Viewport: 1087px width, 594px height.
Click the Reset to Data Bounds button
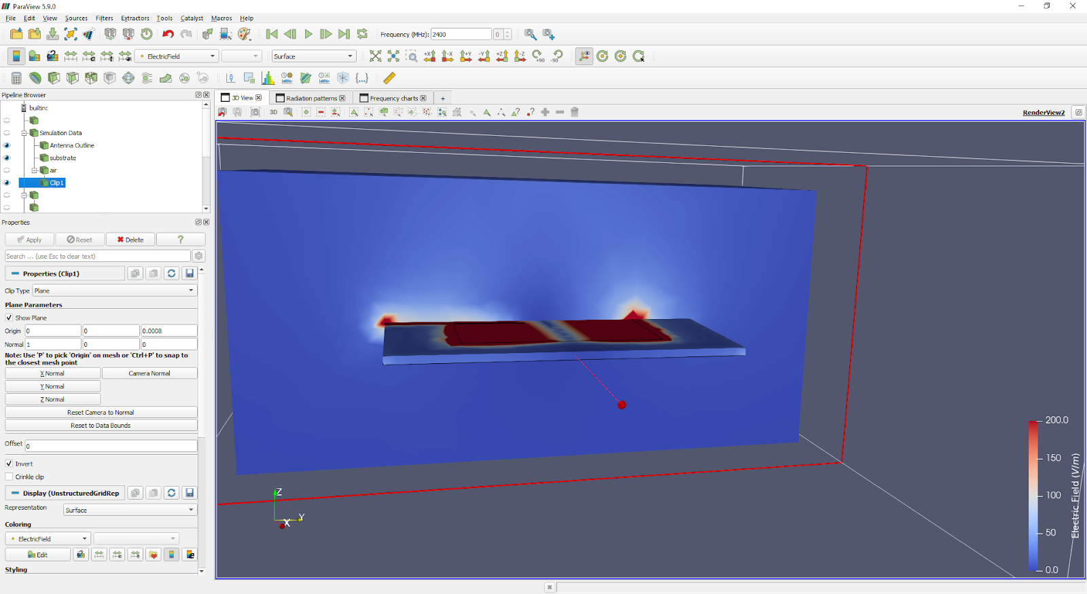coord(101,426)
